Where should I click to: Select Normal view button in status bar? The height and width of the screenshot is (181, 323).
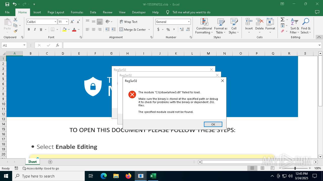252,168
